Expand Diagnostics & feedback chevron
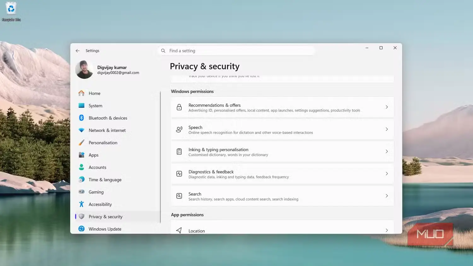This screenshot has width=473, height=266. (x=387, y=174)
